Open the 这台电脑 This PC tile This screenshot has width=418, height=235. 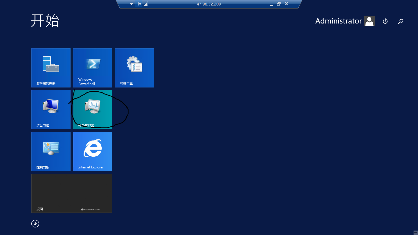coord(51,110)
